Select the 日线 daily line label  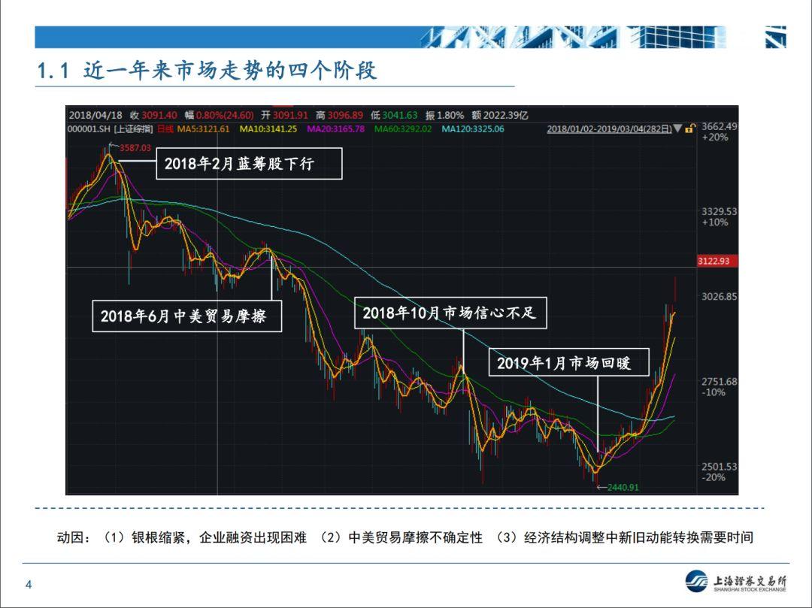tap(165, 129)
